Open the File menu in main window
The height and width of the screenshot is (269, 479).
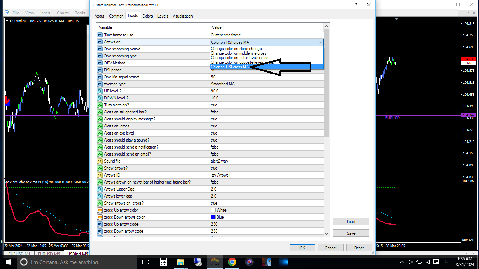pyautogui.click(x=16, y=13)
